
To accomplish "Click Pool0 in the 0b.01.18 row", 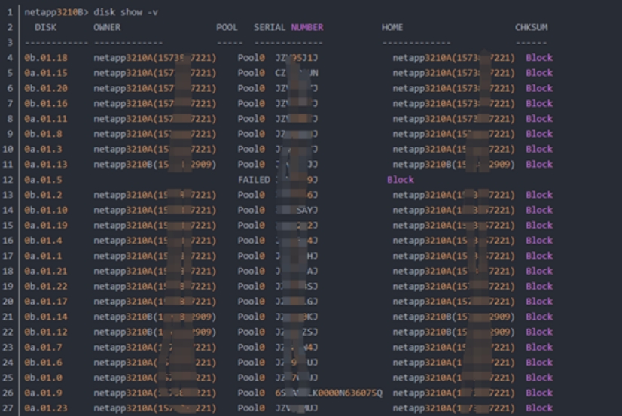I will [x=251, y=58].
